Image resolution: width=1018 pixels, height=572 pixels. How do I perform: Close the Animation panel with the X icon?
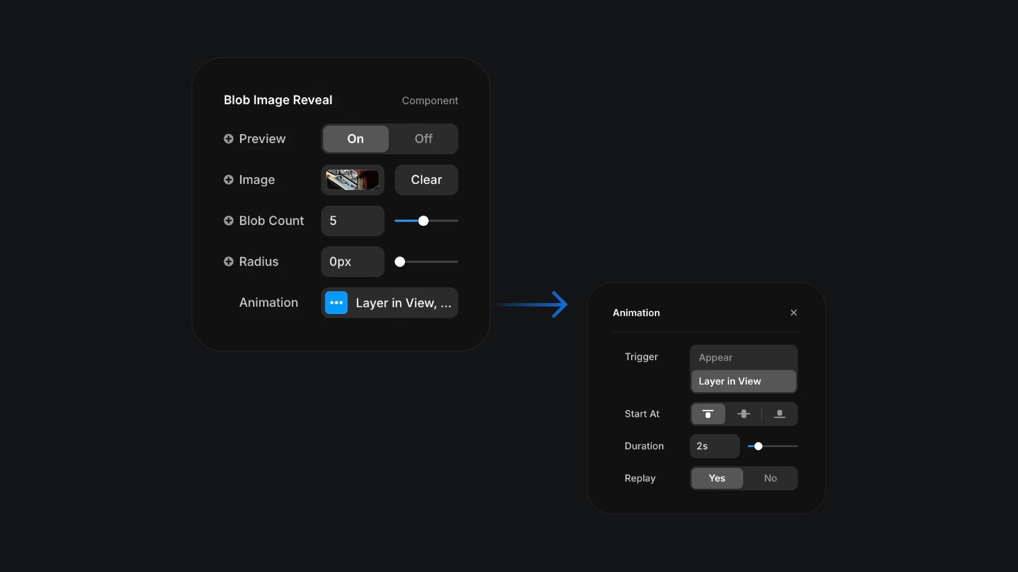794,313
